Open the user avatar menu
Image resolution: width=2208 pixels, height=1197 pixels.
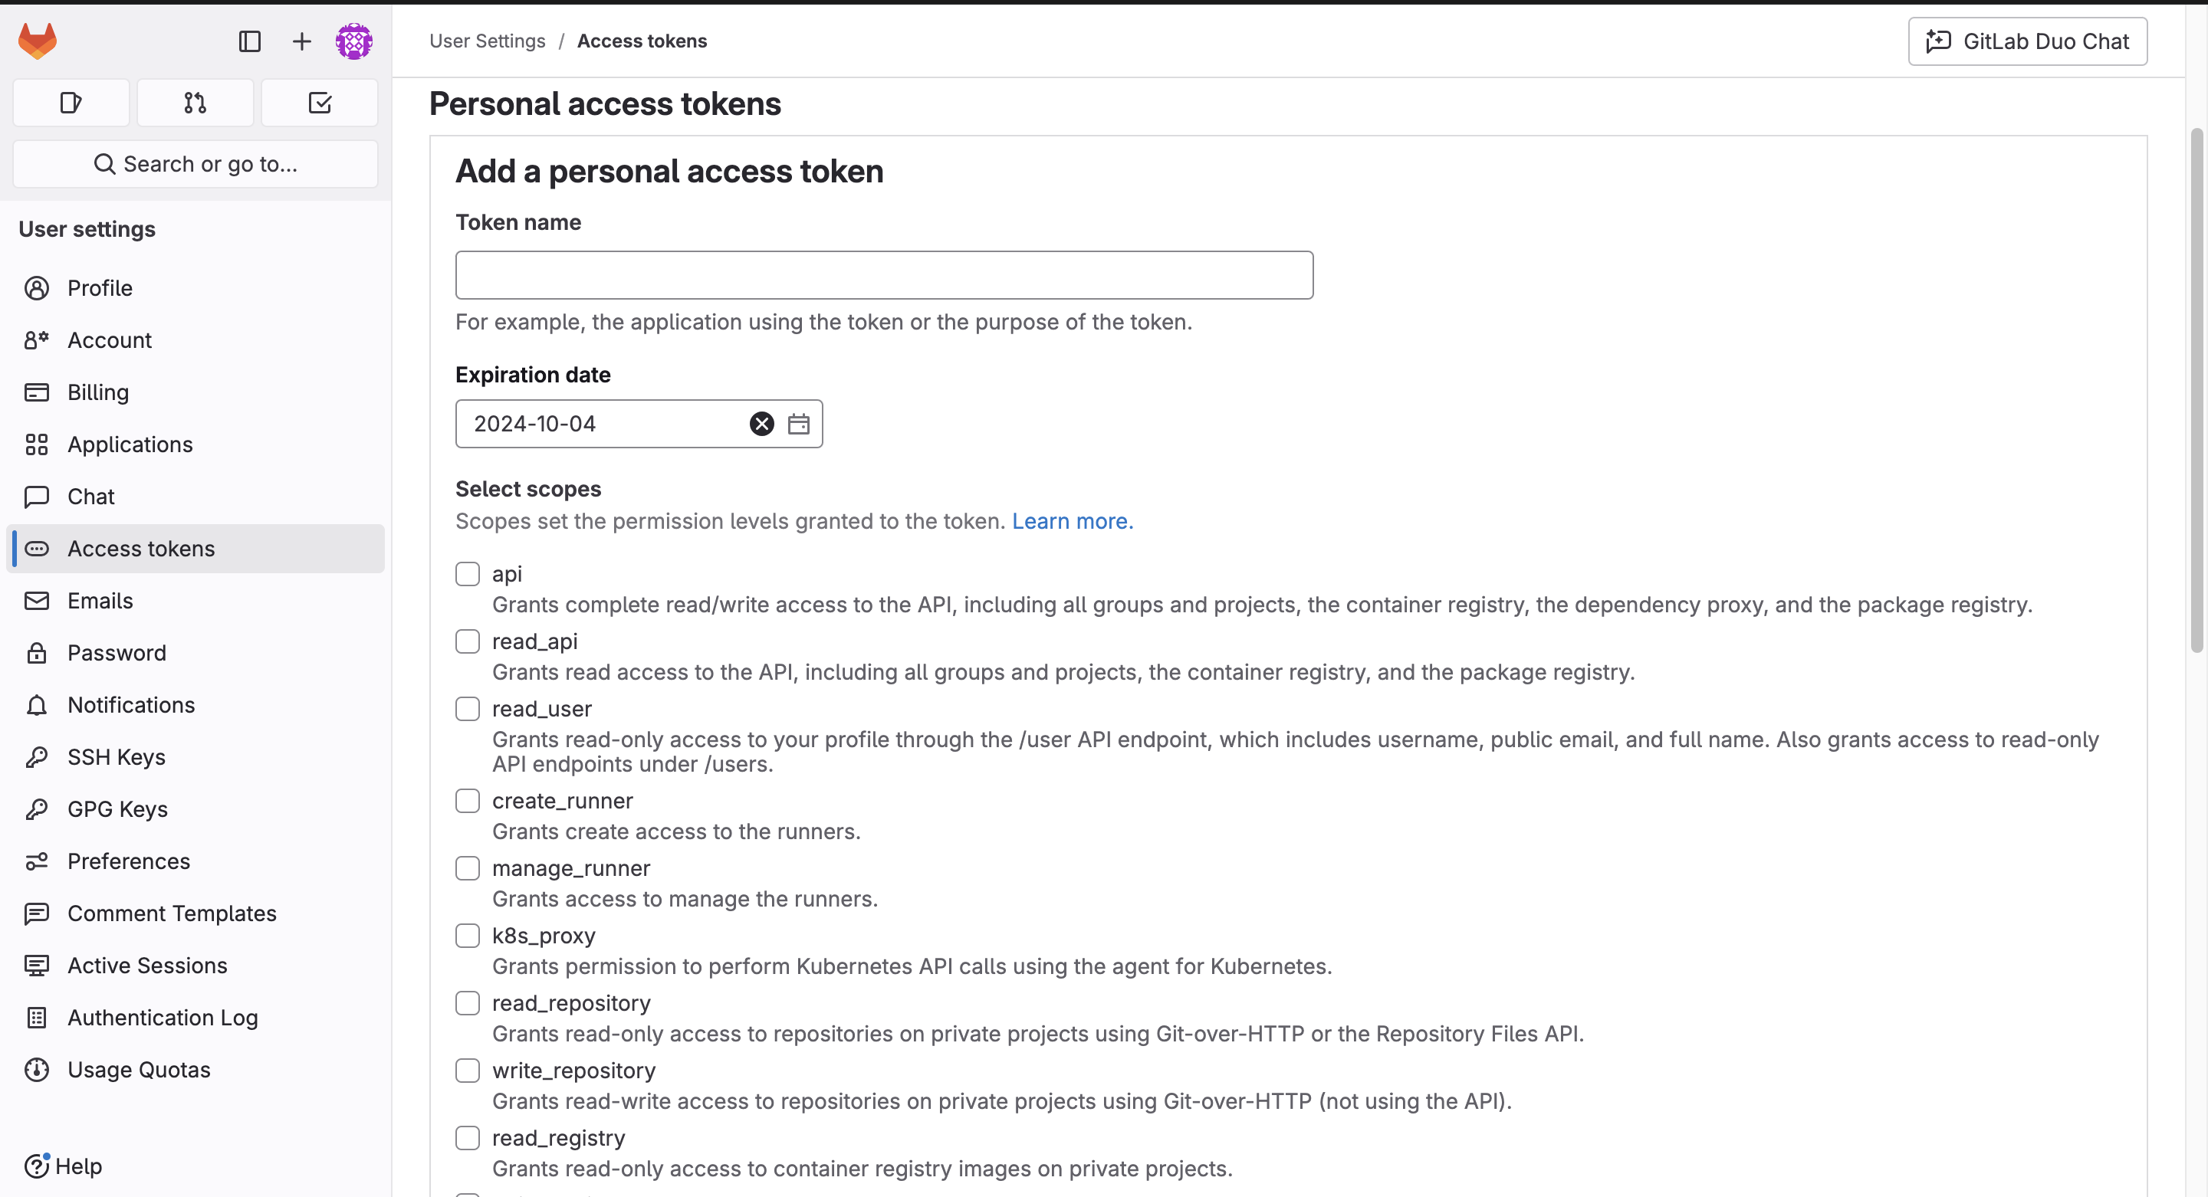click(x=354, y=41)
